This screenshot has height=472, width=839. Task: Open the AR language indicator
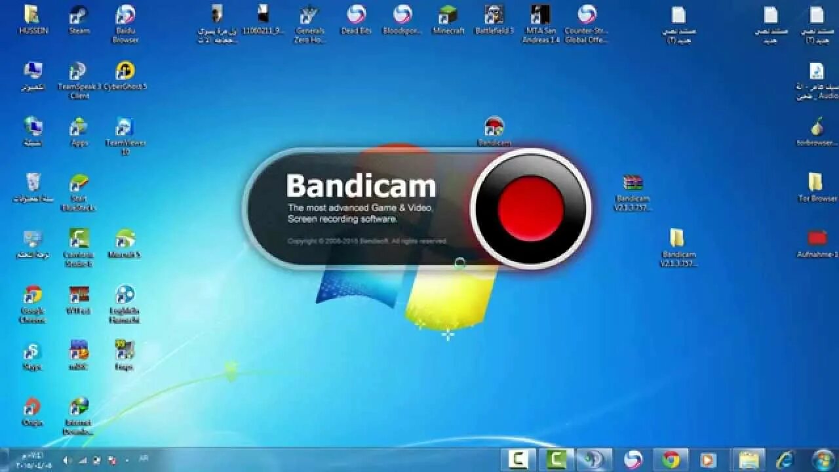(144, 458)
